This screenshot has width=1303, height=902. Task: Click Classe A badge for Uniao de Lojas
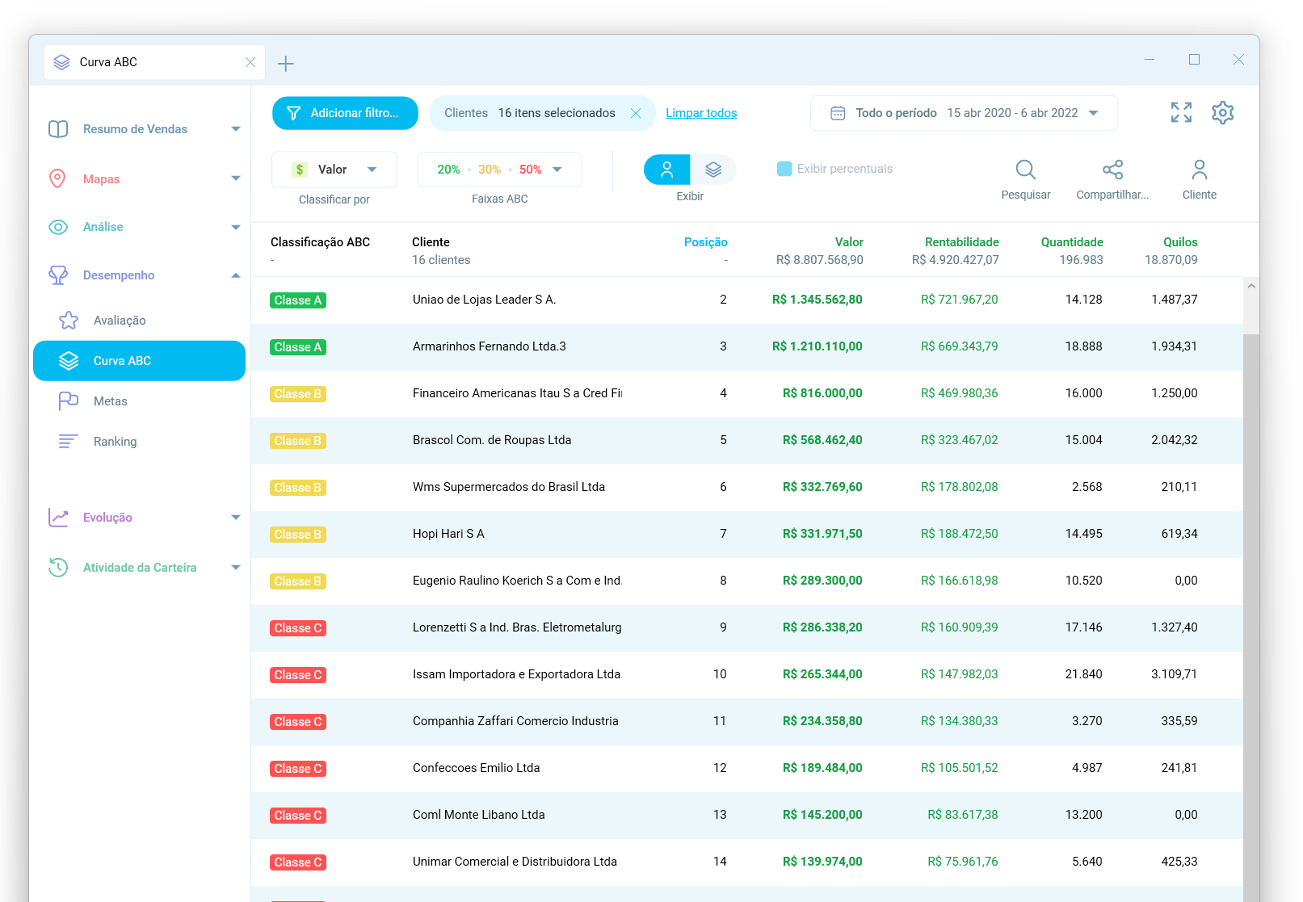click(298, 300)
